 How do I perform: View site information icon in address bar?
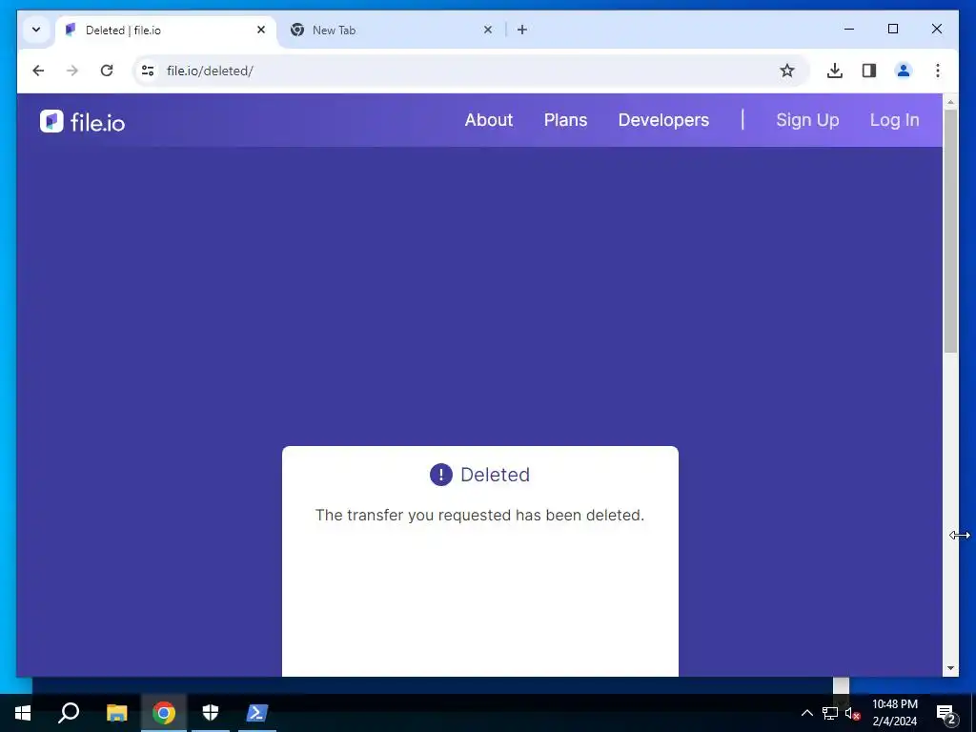(x=148, y=71)
